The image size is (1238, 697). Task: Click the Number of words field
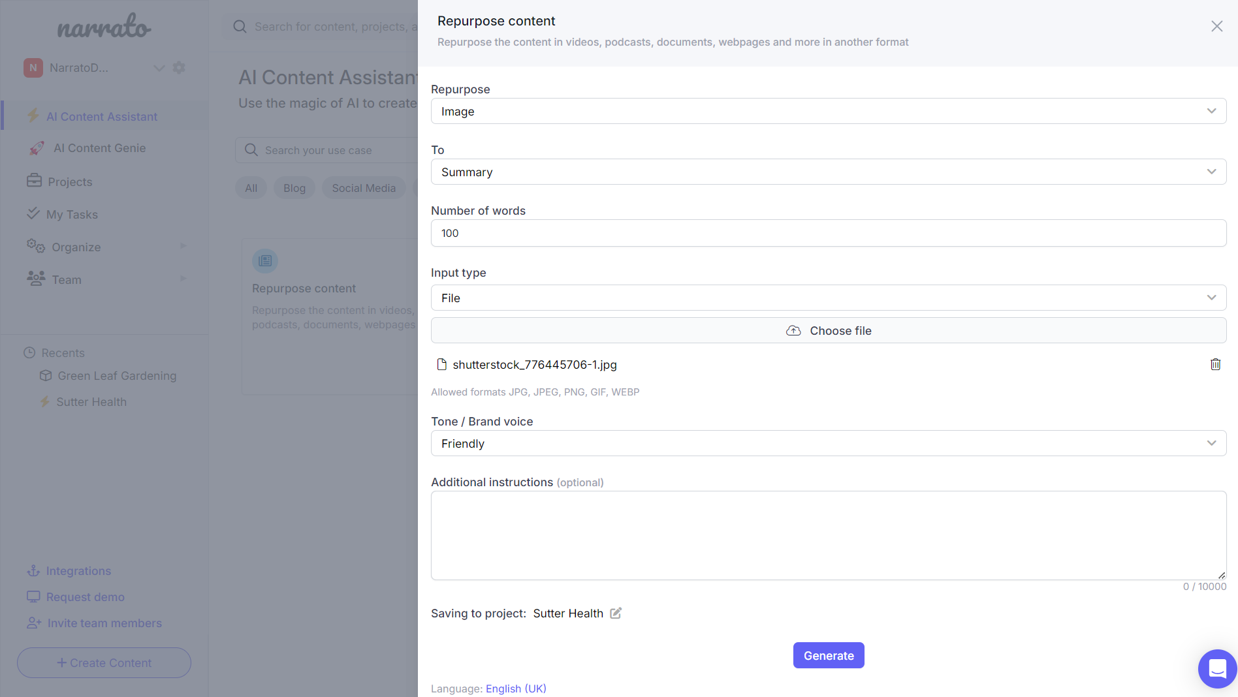click(x=829, y=233)
